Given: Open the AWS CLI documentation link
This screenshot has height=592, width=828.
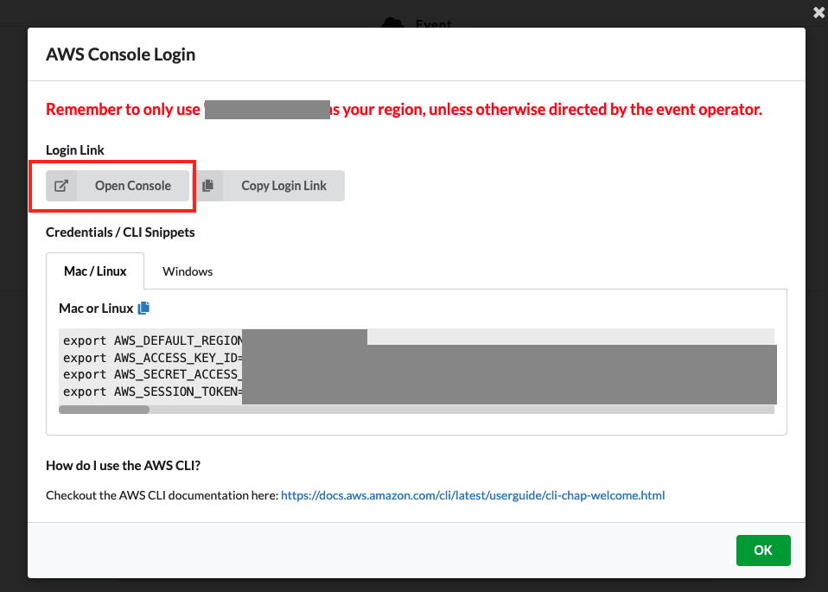Looking at the screenshot, I should 473,495.
